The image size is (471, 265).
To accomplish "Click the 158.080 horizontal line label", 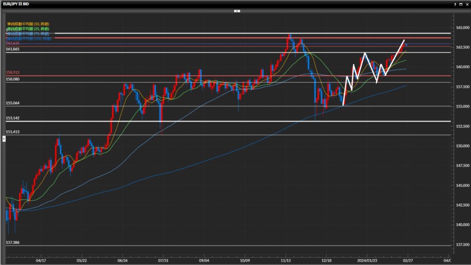I will [x=13, y=79].
